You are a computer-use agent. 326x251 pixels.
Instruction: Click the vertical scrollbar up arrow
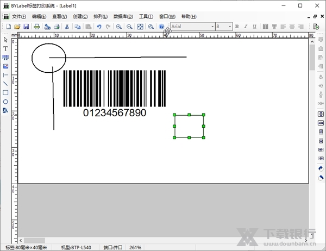click(x=312, y=41)
